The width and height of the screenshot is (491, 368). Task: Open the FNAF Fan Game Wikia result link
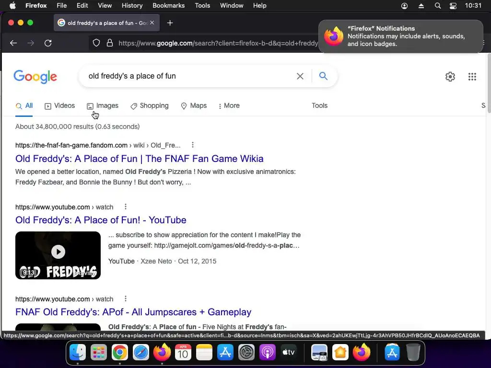click(x=140, y=159)
